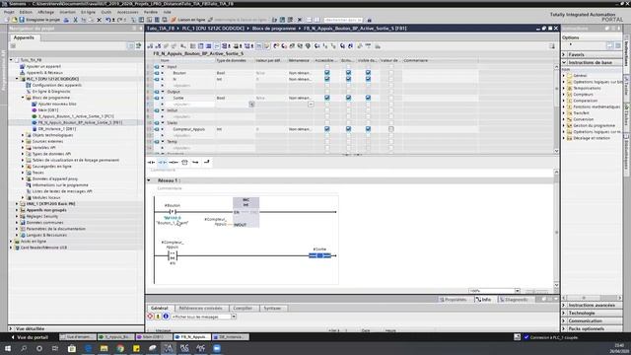Expand Instructions avancées section
The width and height of the screenshot is (631, 355).
(x=564, y=305)
